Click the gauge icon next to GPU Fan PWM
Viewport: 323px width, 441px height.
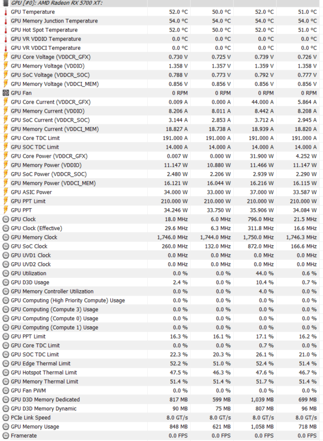click(x=5, y=391)
